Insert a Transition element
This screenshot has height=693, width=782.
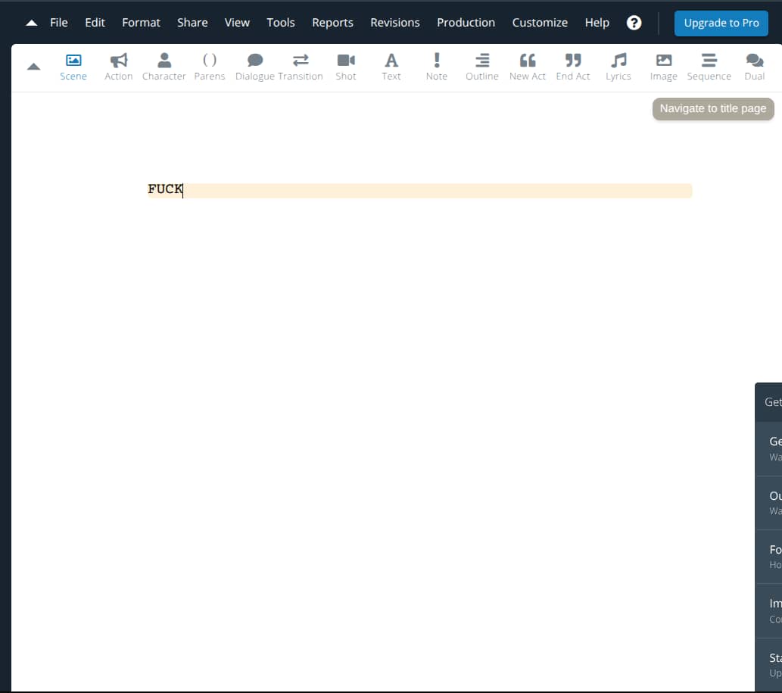coord(301,67)
